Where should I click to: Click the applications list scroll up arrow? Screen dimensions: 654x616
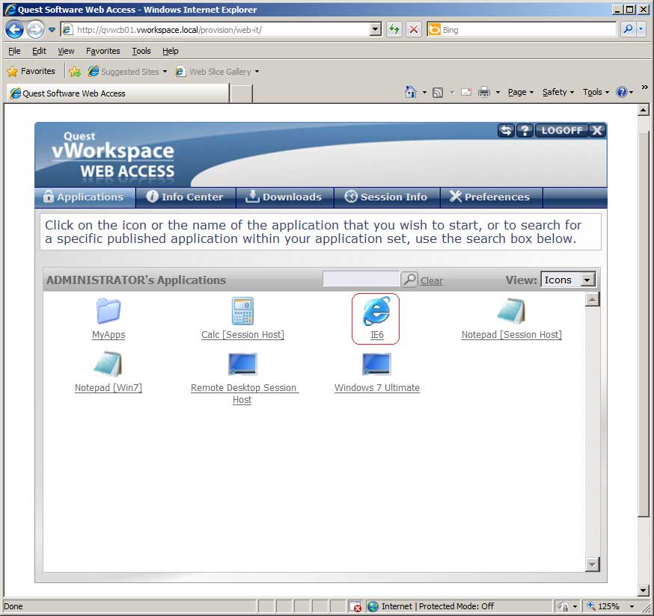click(x=593, y=299)
